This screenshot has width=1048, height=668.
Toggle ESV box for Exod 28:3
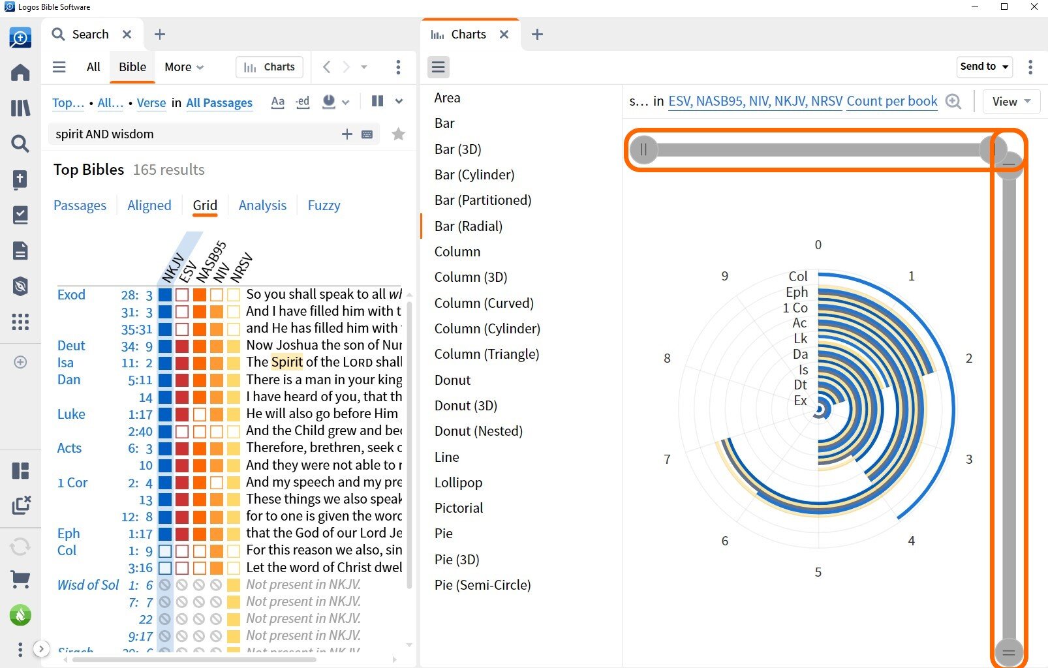[182, 294]
